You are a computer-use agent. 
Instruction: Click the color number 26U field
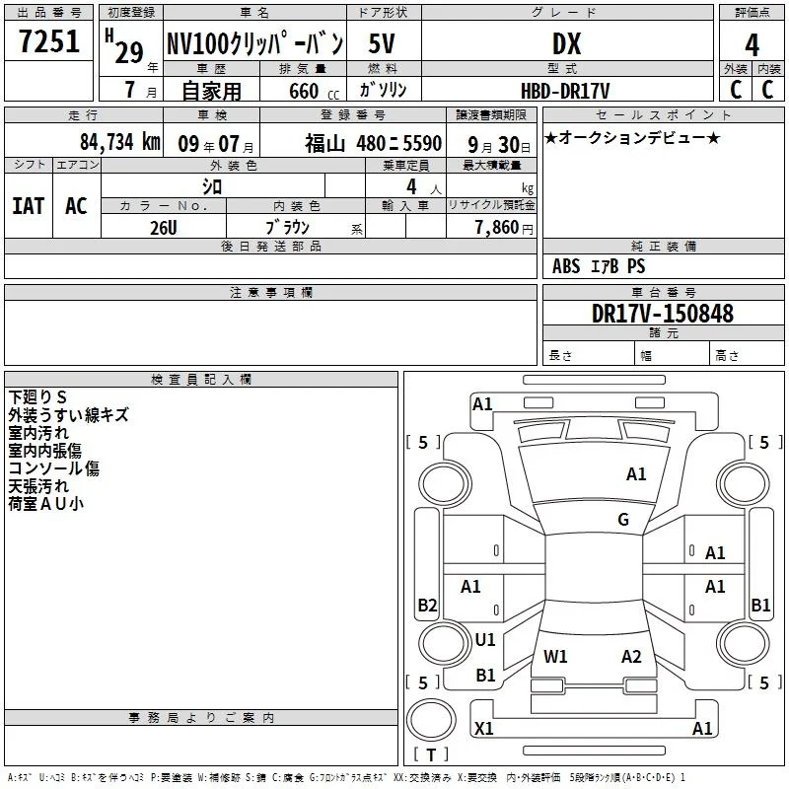pos(164,228)
